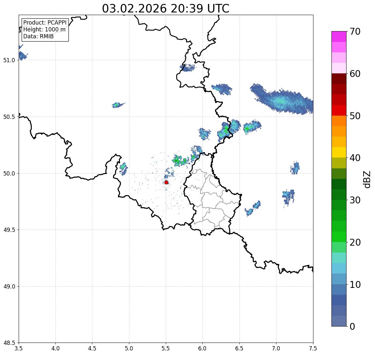
Task: Click the "Data: RMIB" legend line
Action: [38, 36]
